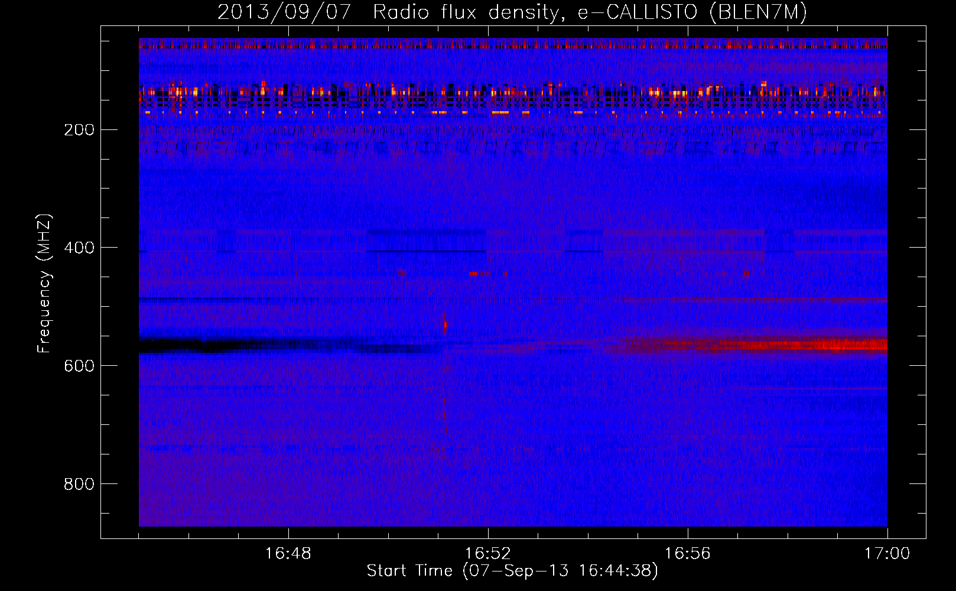Click the plot title 'Radio flux density, e-CALLISTO (BLEN7M)'
The image size is (956, 591).
click(590, 12)
